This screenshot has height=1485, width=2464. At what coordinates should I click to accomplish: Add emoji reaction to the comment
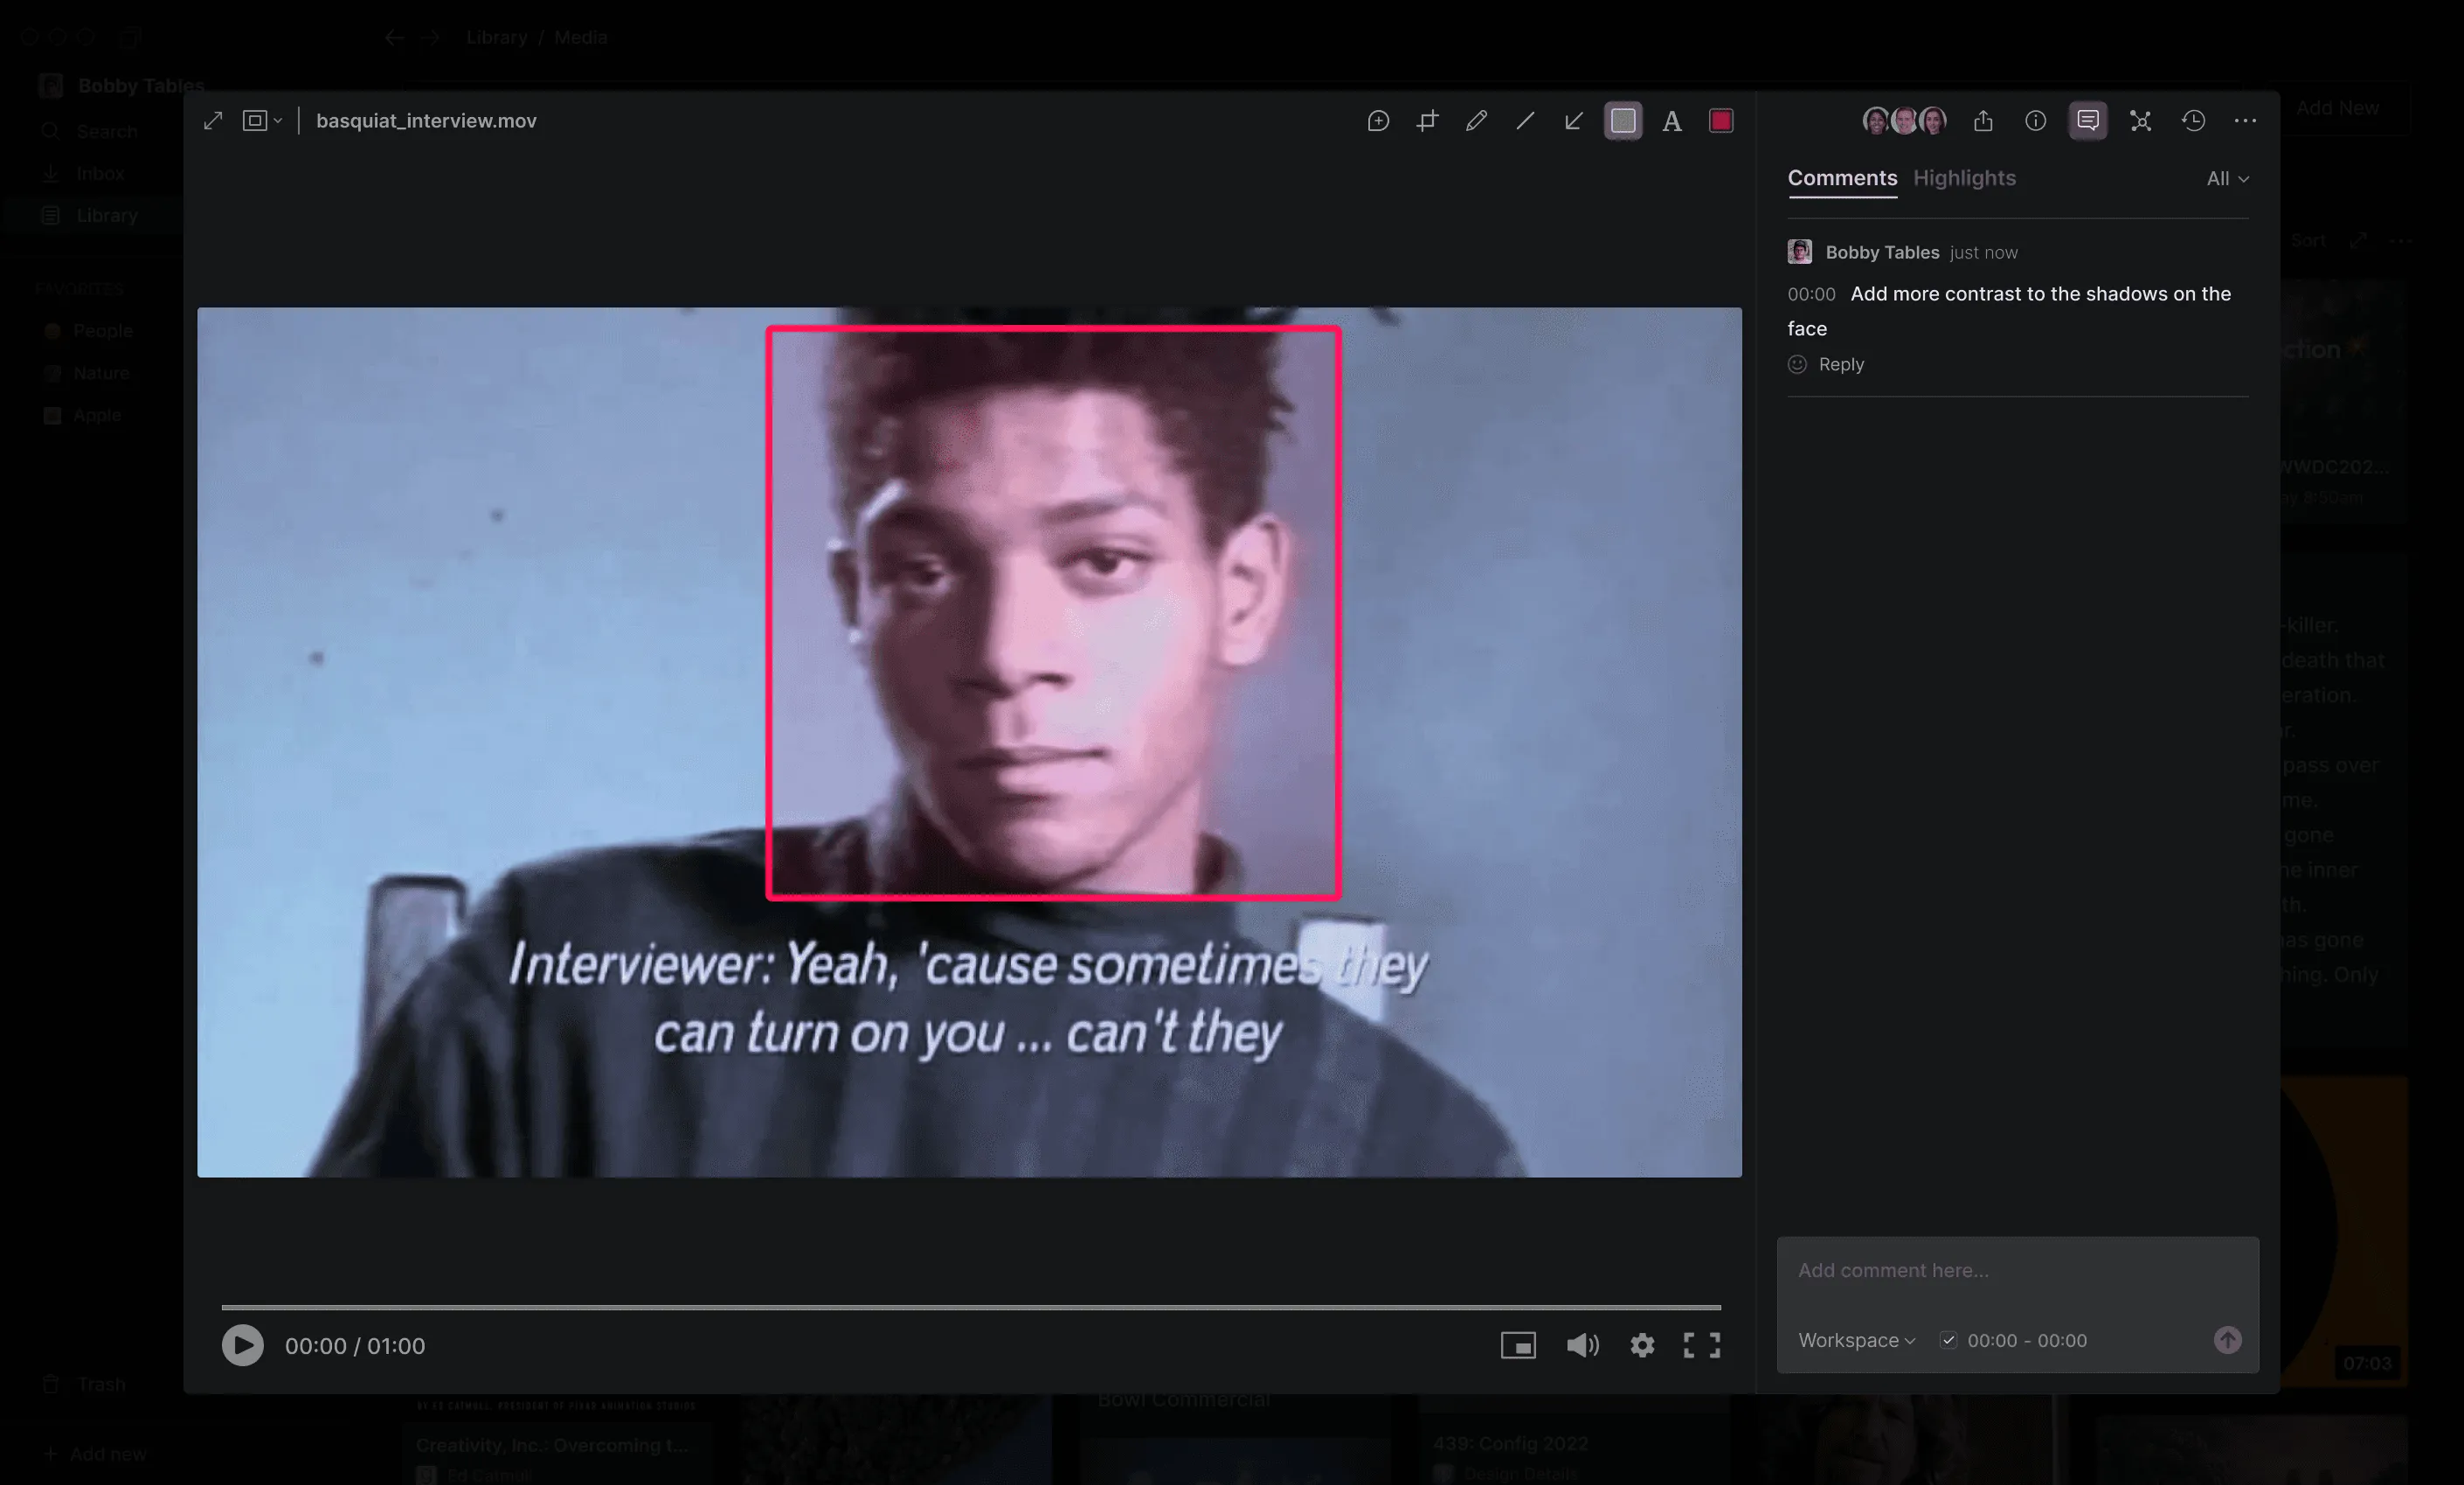1797,364
